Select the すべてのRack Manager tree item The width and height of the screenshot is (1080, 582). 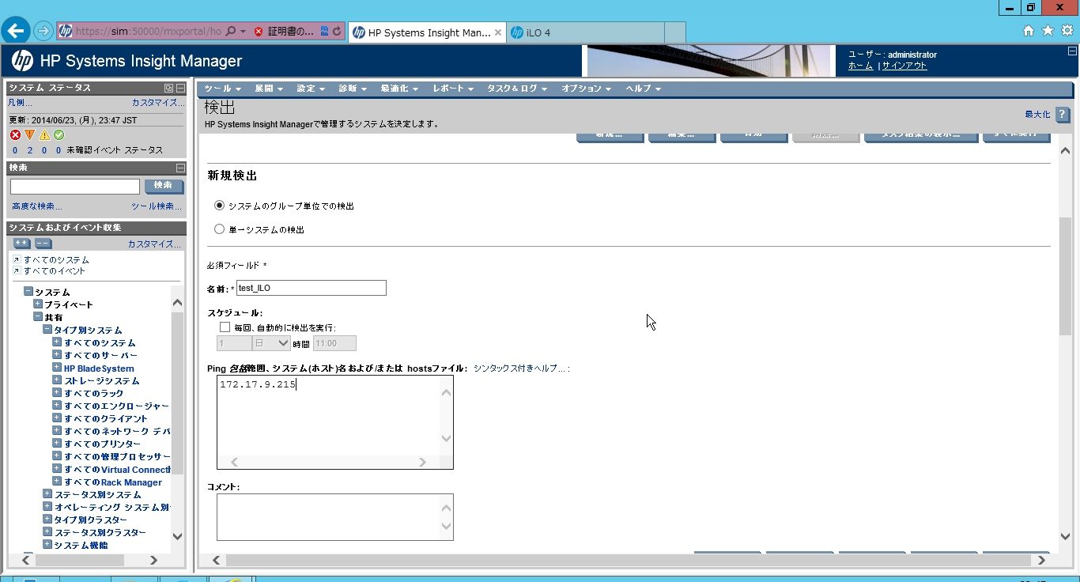pos(113,482)
